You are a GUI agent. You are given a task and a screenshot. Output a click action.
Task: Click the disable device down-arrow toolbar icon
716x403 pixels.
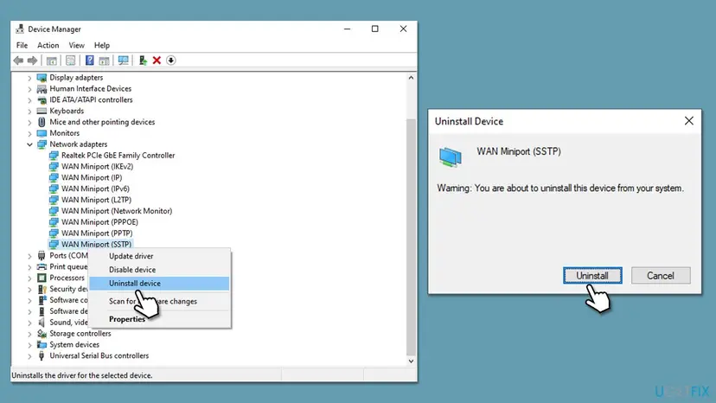[x=170, y=61]
